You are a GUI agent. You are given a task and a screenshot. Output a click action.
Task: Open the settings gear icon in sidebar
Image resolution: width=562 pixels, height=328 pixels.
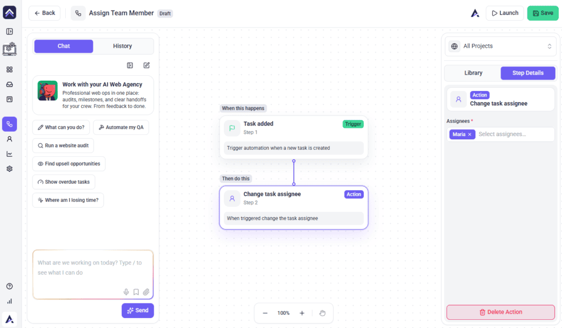click(x=10, y=168)
